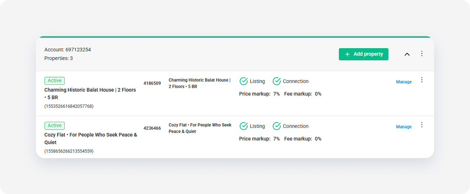This screenshot has height=194, width=470.
Task: Click Fee markup 0% in Cozy Flat row
Action: pos(303,139)
